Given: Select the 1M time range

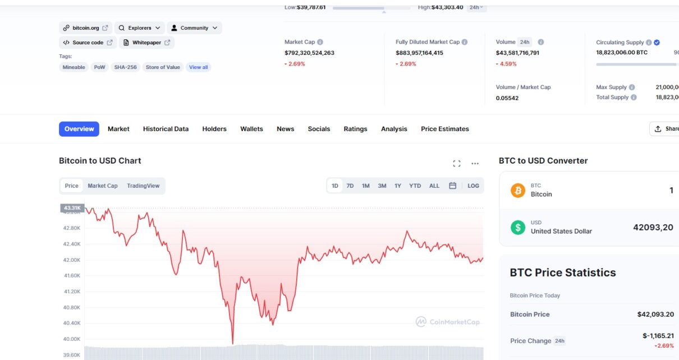Looking at the screenshot, I should pos(366,186).
